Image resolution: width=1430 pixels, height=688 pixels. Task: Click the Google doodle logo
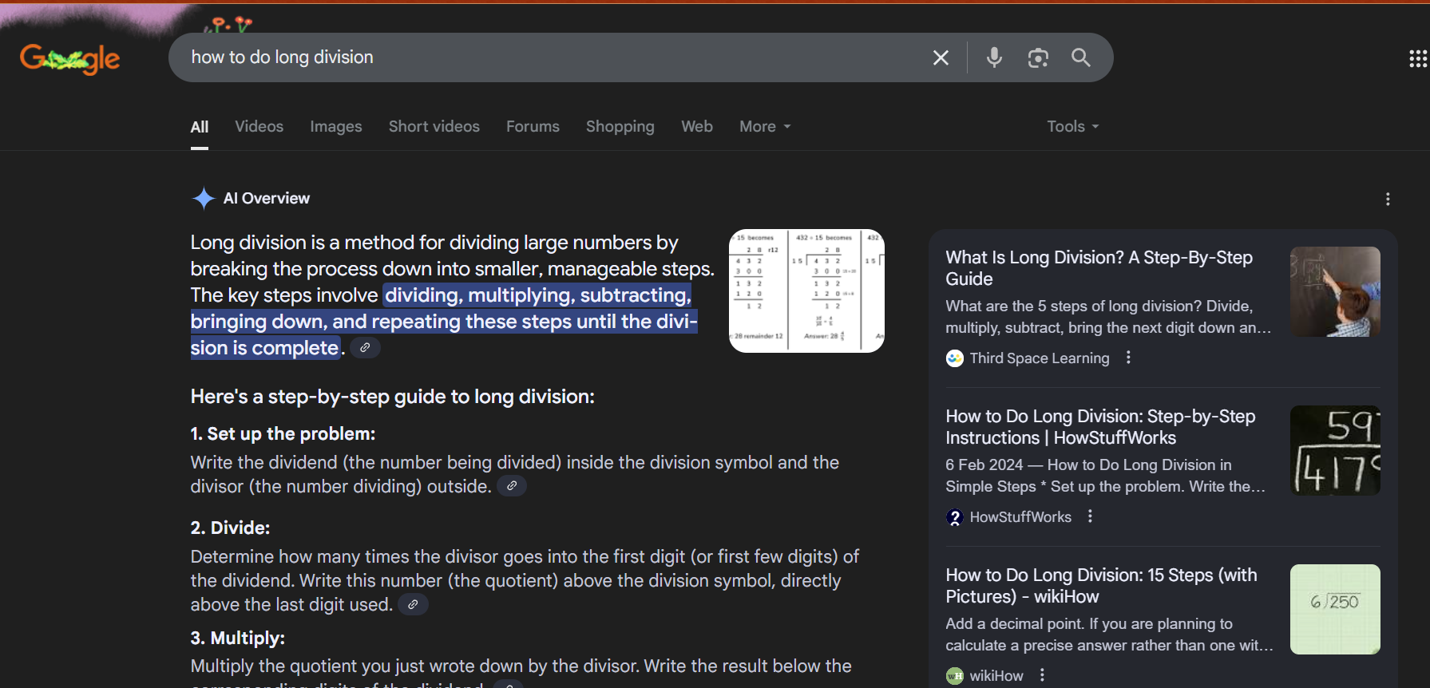click(70, 58)
